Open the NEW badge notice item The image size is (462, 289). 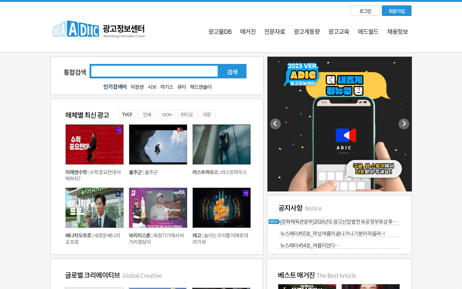[x=339, y=221]
